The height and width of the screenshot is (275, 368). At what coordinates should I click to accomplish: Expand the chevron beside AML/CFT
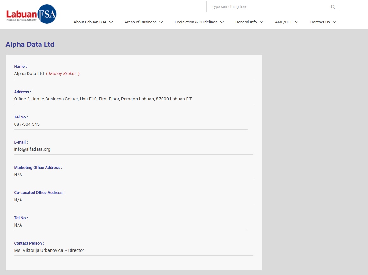[x=297, y=22]
